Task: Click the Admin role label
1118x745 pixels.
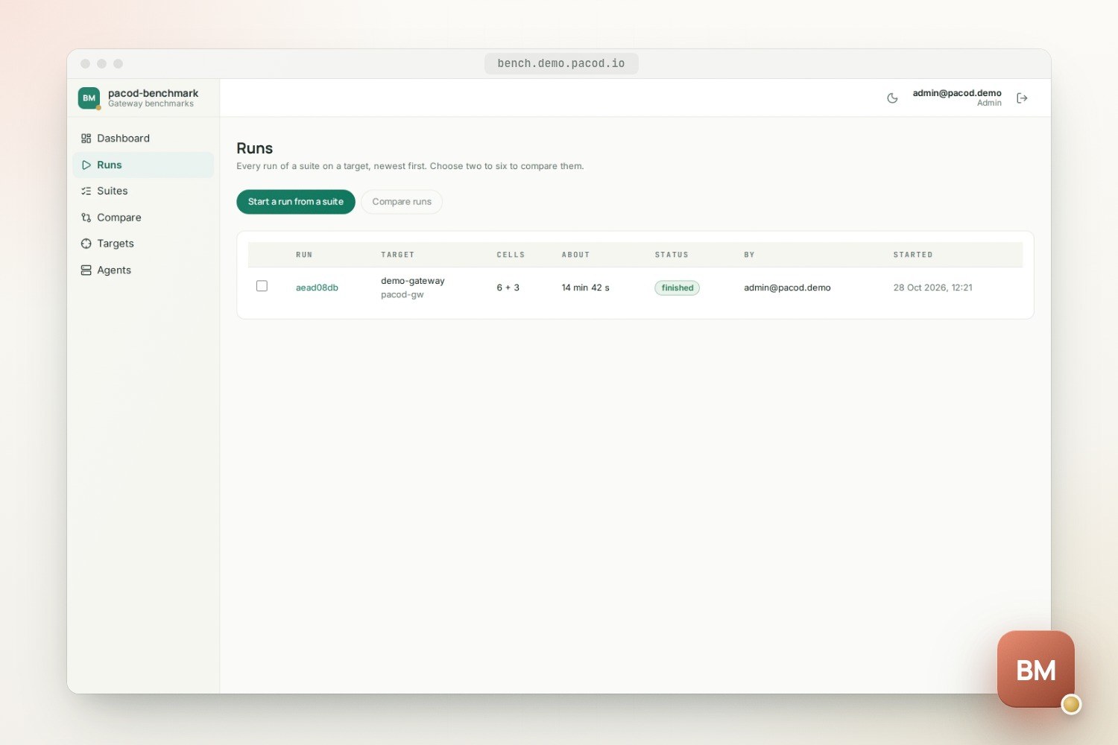Action: point(989,103)
